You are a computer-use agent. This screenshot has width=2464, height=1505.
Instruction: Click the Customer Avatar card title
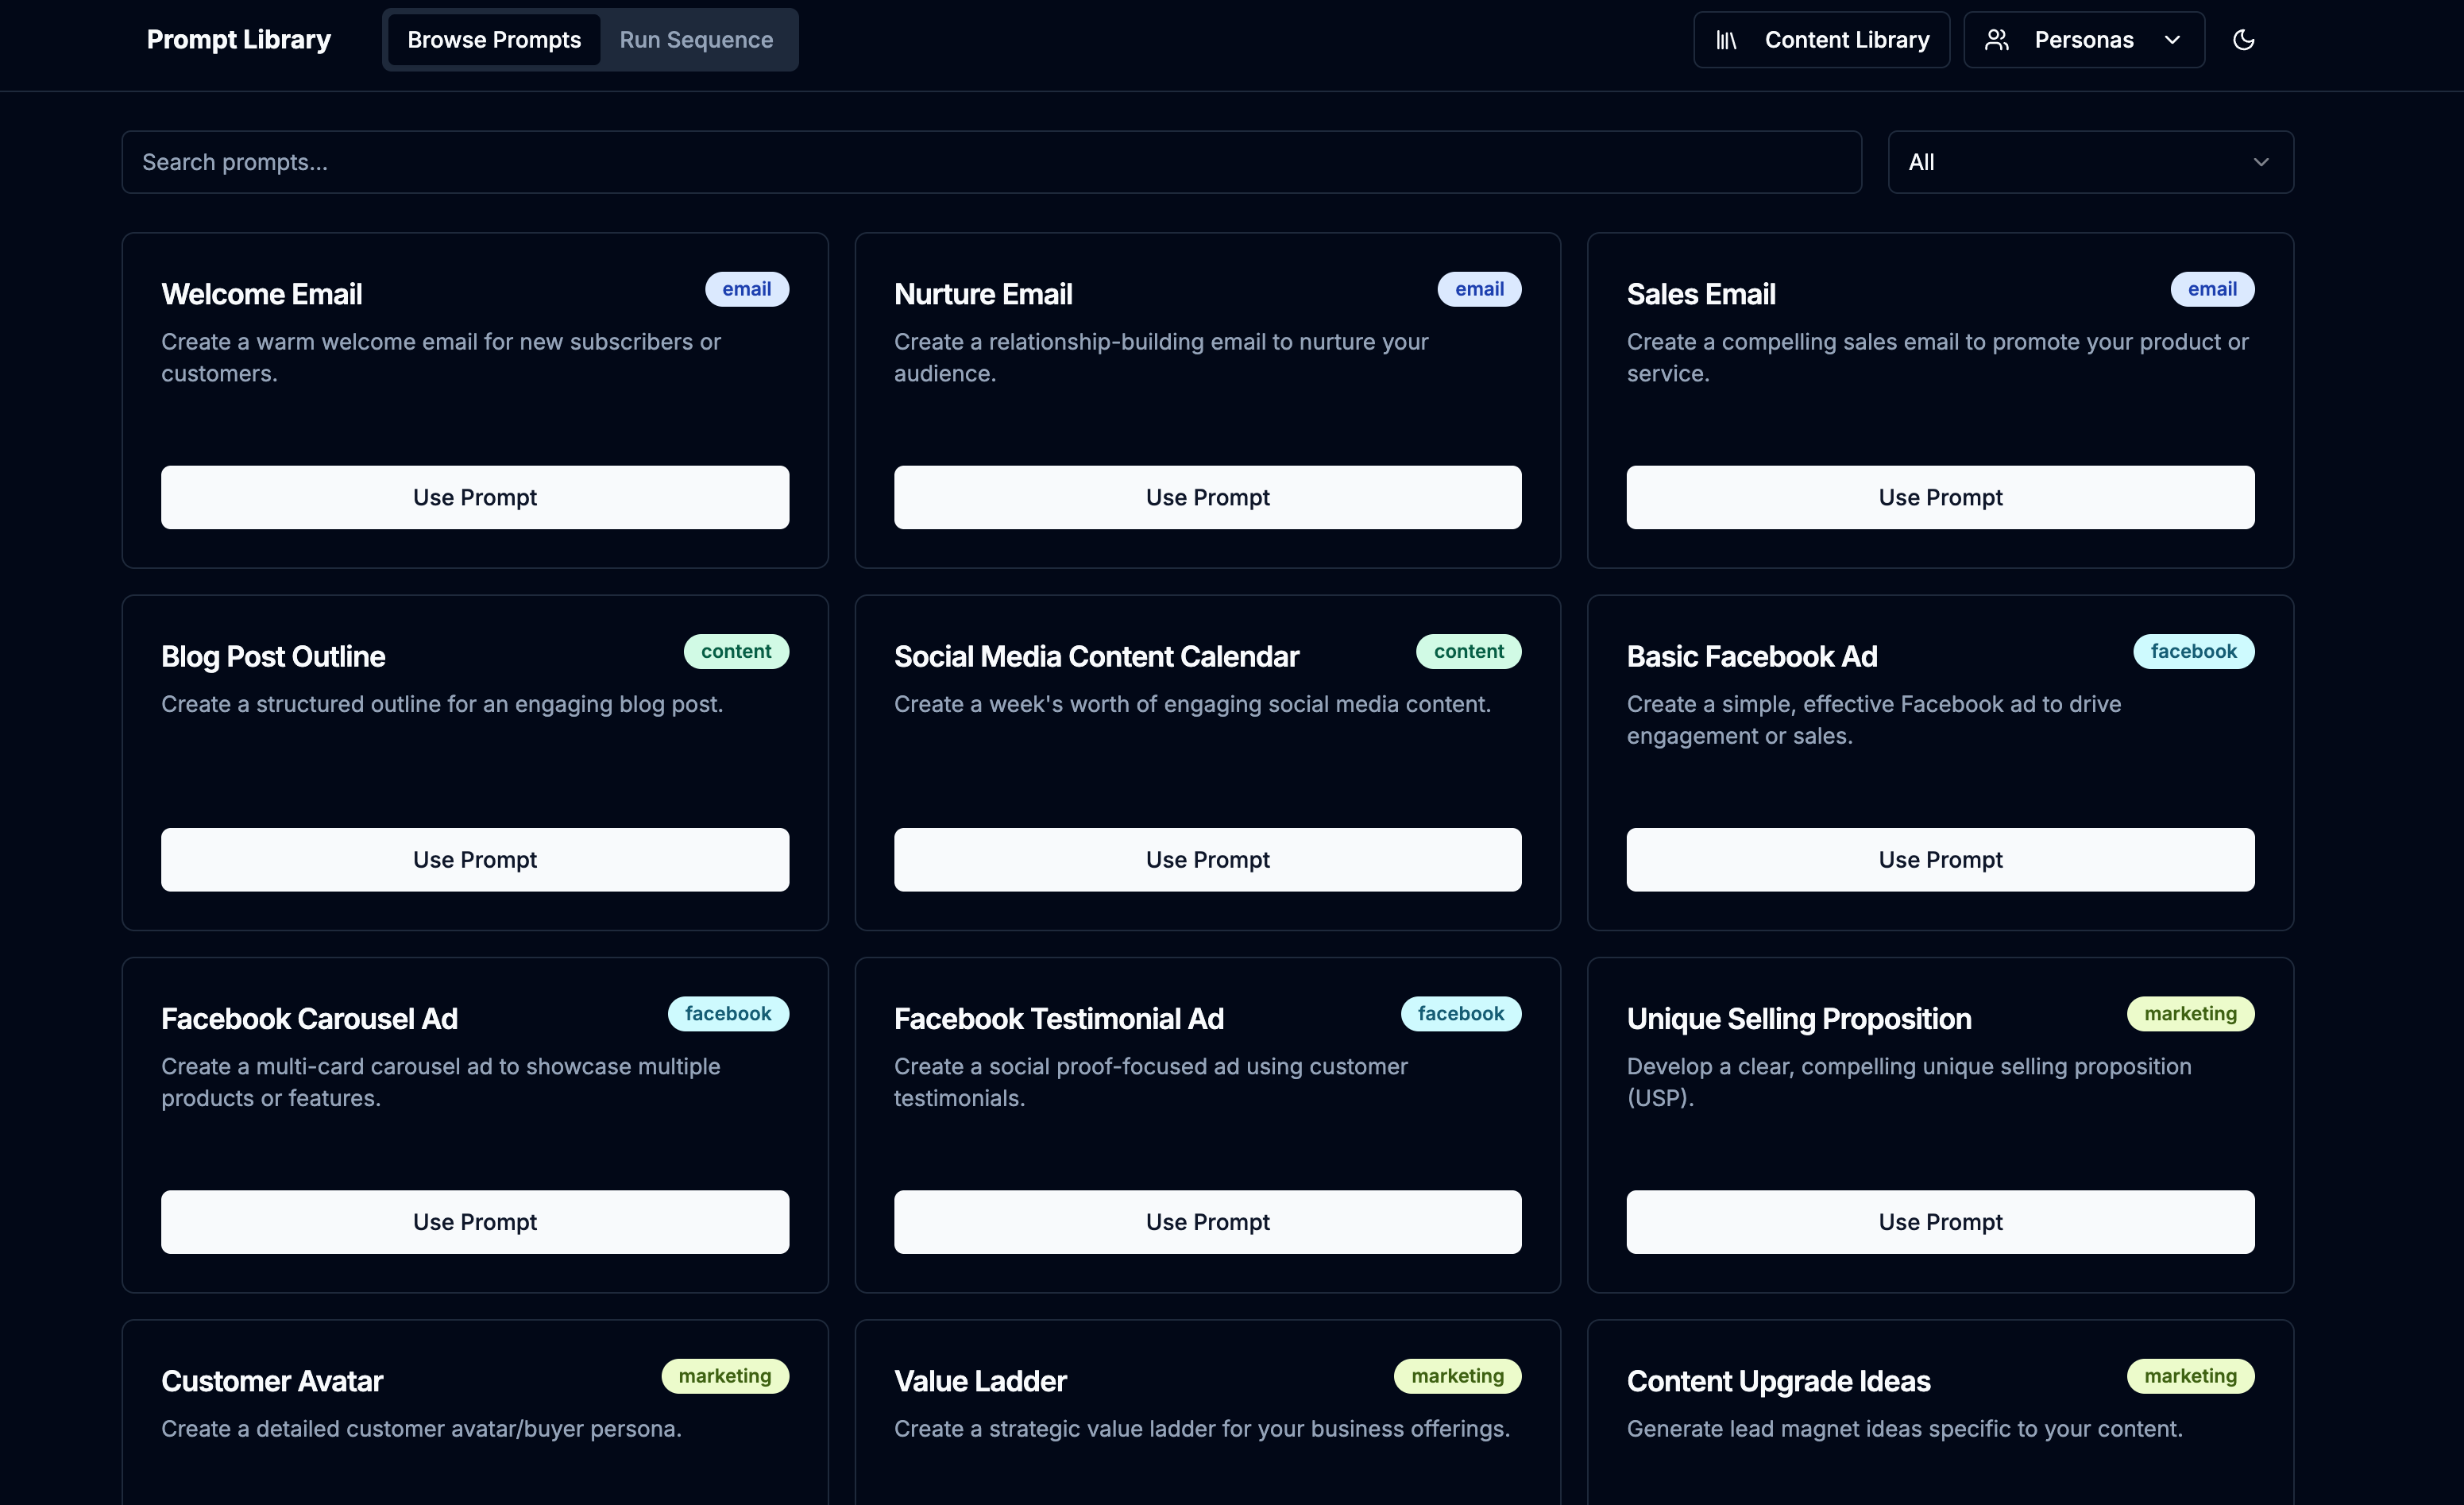pyautogui.click(x=272, y=1381)
